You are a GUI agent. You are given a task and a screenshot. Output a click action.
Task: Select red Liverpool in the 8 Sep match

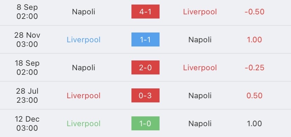(200, 12)
